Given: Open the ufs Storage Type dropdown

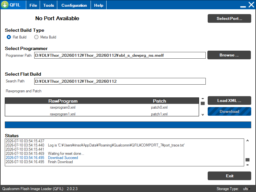Looking at the screenshot, I should point(247,189).
